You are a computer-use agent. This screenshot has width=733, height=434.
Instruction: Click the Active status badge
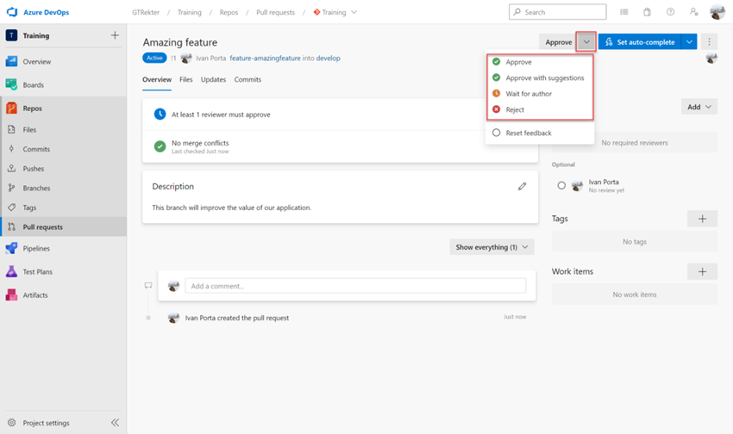[x=154, y=58]
